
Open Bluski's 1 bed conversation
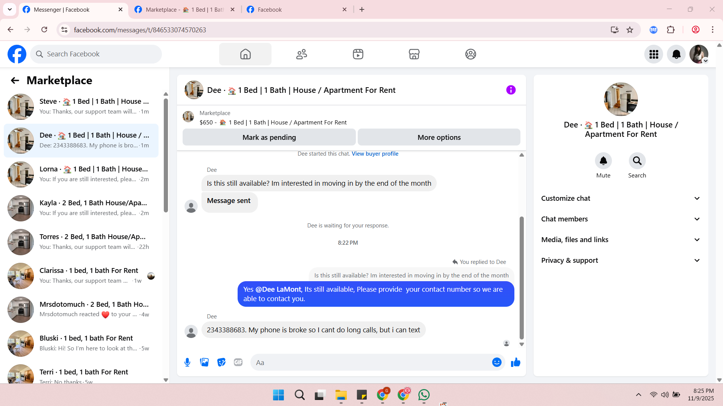coord(81,344)
